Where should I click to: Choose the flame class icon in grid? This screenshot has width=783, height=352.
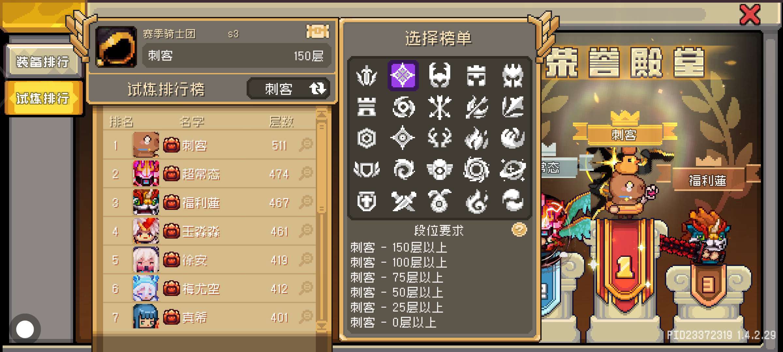click(476, 138)
